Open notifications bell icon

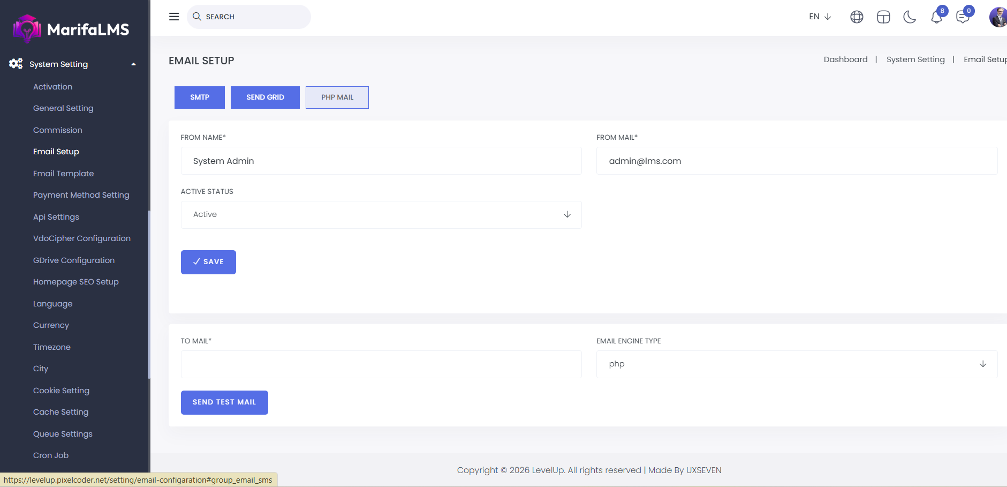click(936, 17)
